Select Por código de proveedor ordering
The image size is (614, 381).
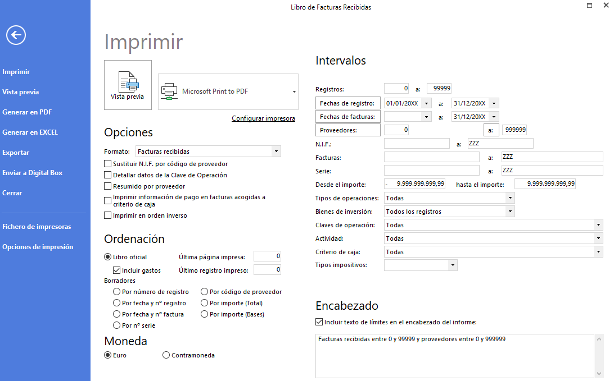(204, 292)
